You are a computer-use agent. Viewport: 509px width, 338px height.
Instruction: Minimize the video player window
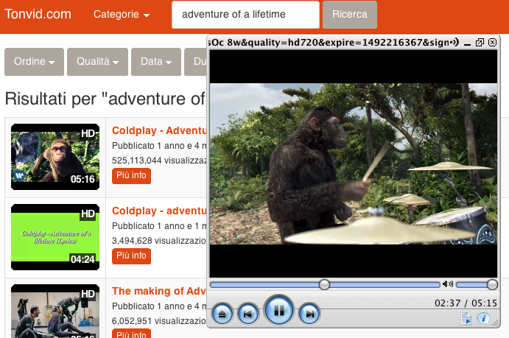click(x=468, y=43)
